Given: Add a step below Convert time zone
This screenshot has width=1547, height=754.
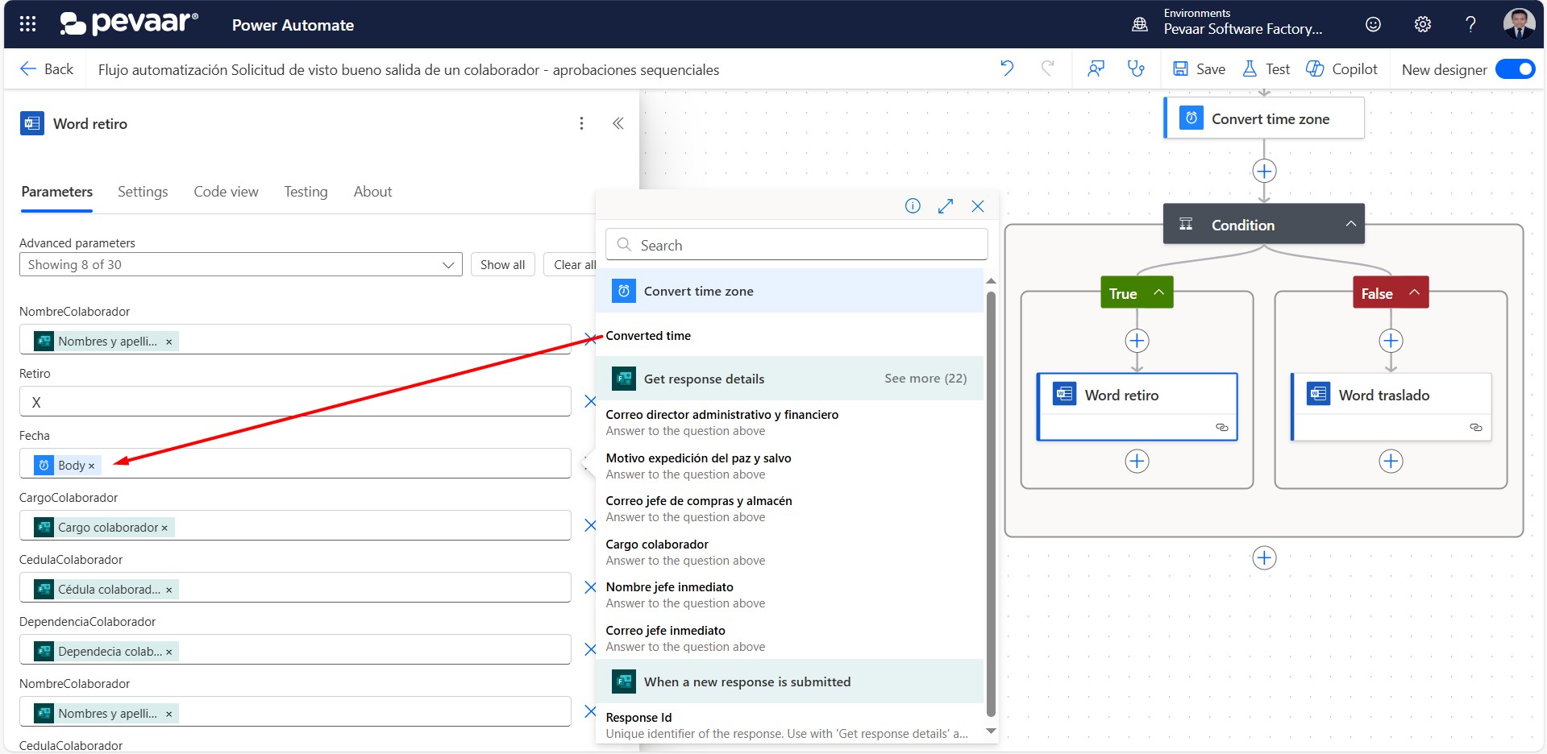Looking at the screenshot, I should [x=1264, y=171].
